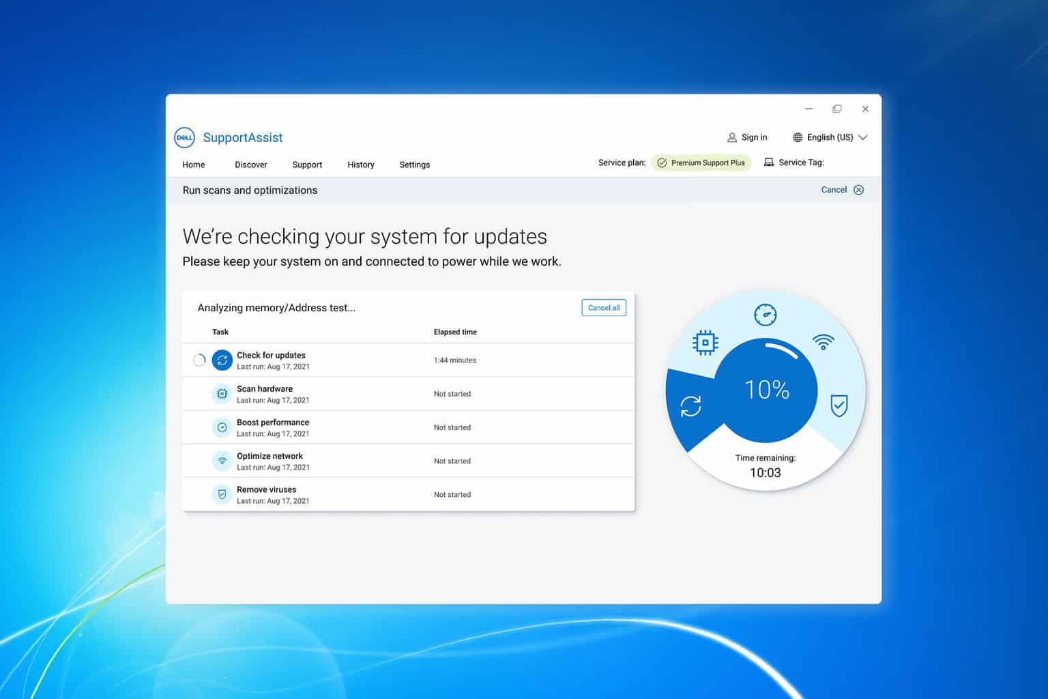1048x699 pixels.
Task: Click the 10% progress indicator
Action: [766, 390]
